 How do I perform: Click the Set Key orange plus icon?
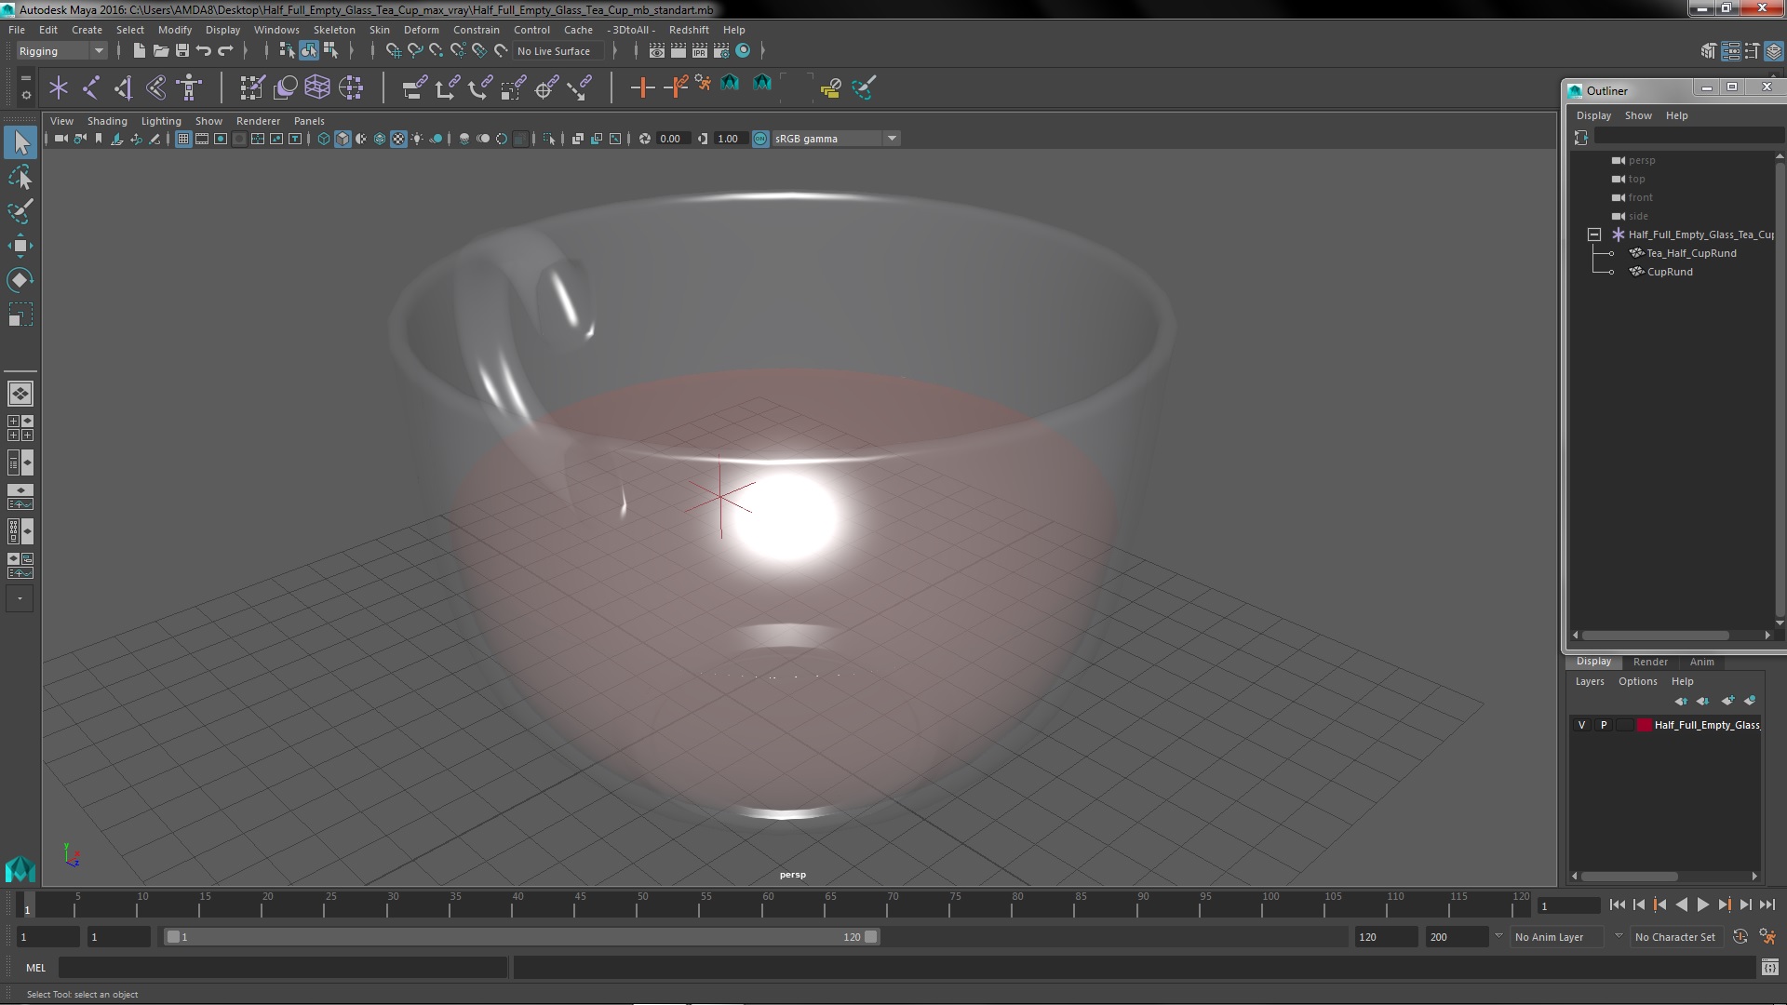641,87
